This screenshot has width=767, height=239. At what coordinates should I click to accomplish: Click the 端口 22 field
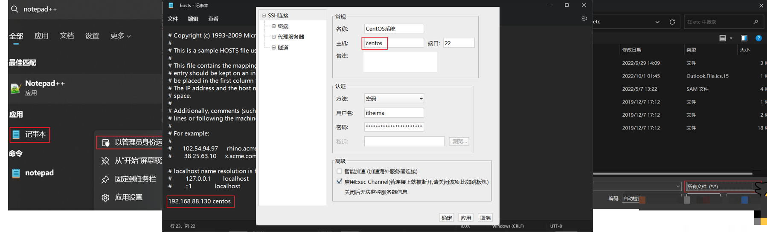pos(459,43)
